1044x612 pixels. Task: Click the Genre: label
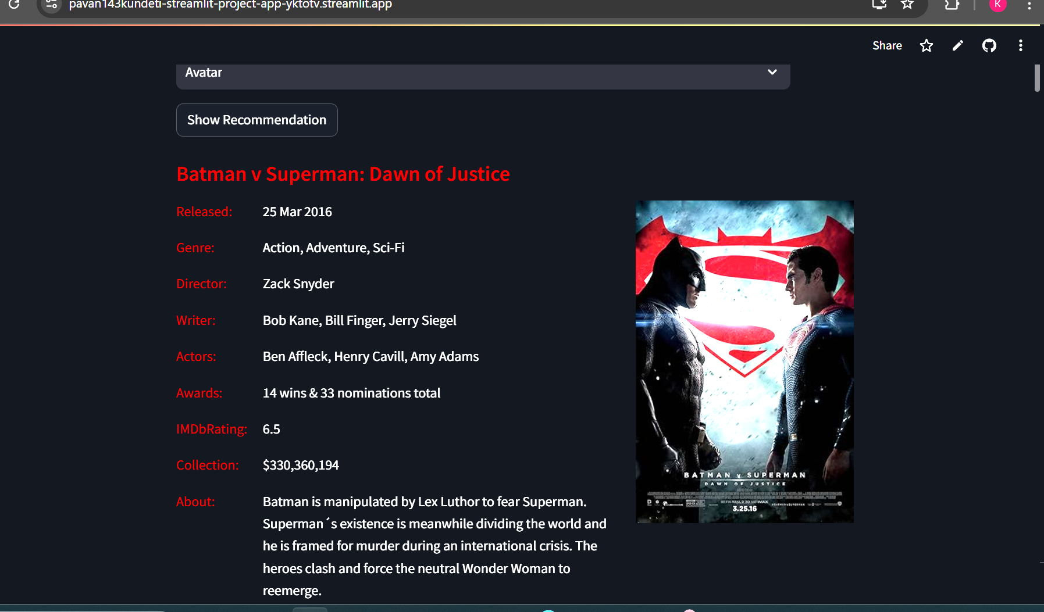[195, 248]
